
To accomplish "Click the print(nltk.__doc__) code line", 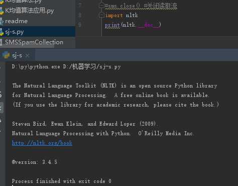I will [x=133, y=25].
